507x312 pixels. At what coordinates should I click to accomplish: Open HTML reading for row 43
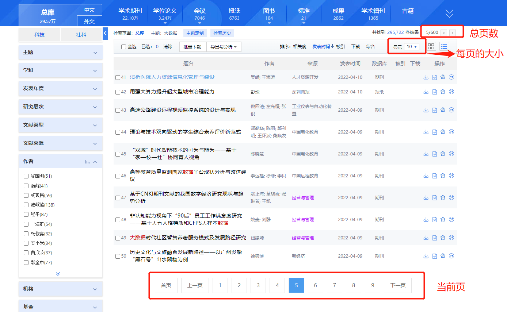[434, 110]
